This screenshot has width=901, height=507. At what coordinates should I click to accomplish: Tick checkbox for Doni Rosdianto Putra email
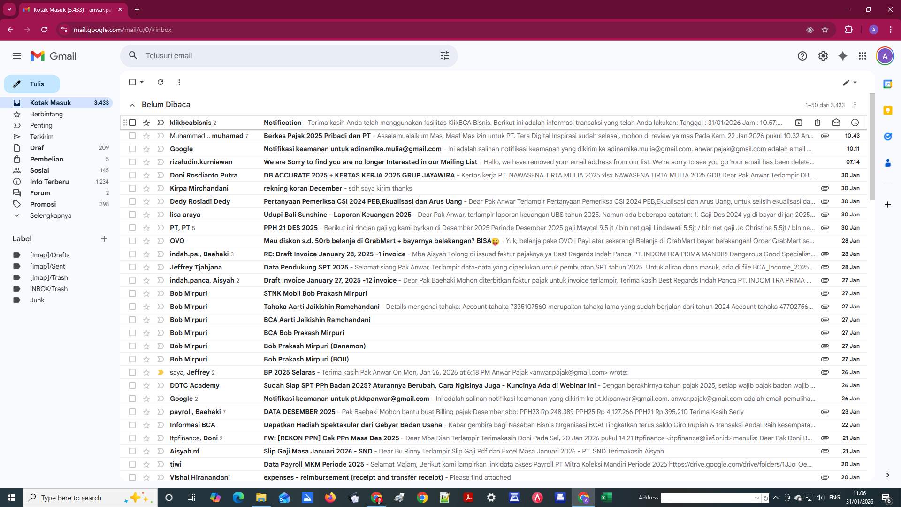tap(132, 175)
